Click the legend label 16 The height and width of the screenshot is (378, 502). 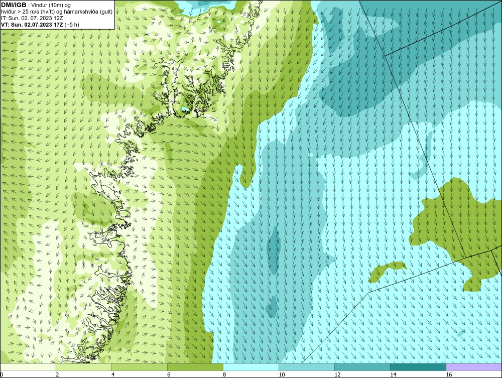click(449, 374)
